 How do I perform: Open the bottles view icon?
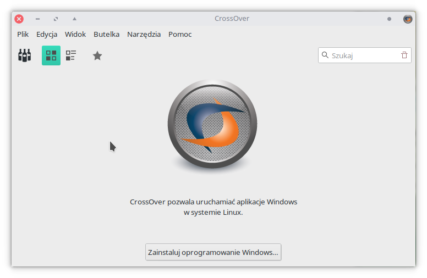coord(25,55)
